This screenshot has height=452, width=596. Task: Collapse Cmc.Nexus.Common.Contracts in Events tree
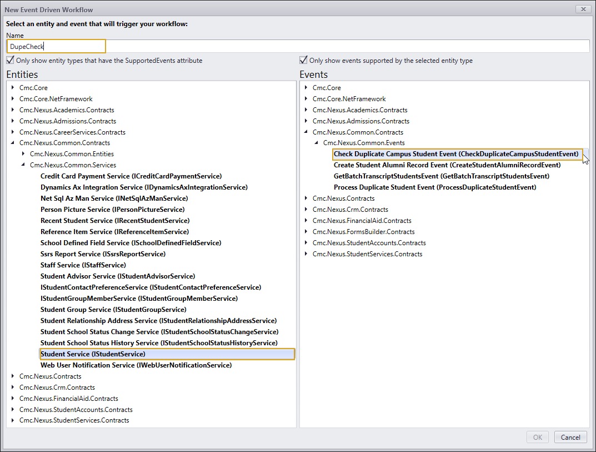[x=306, y=132]
